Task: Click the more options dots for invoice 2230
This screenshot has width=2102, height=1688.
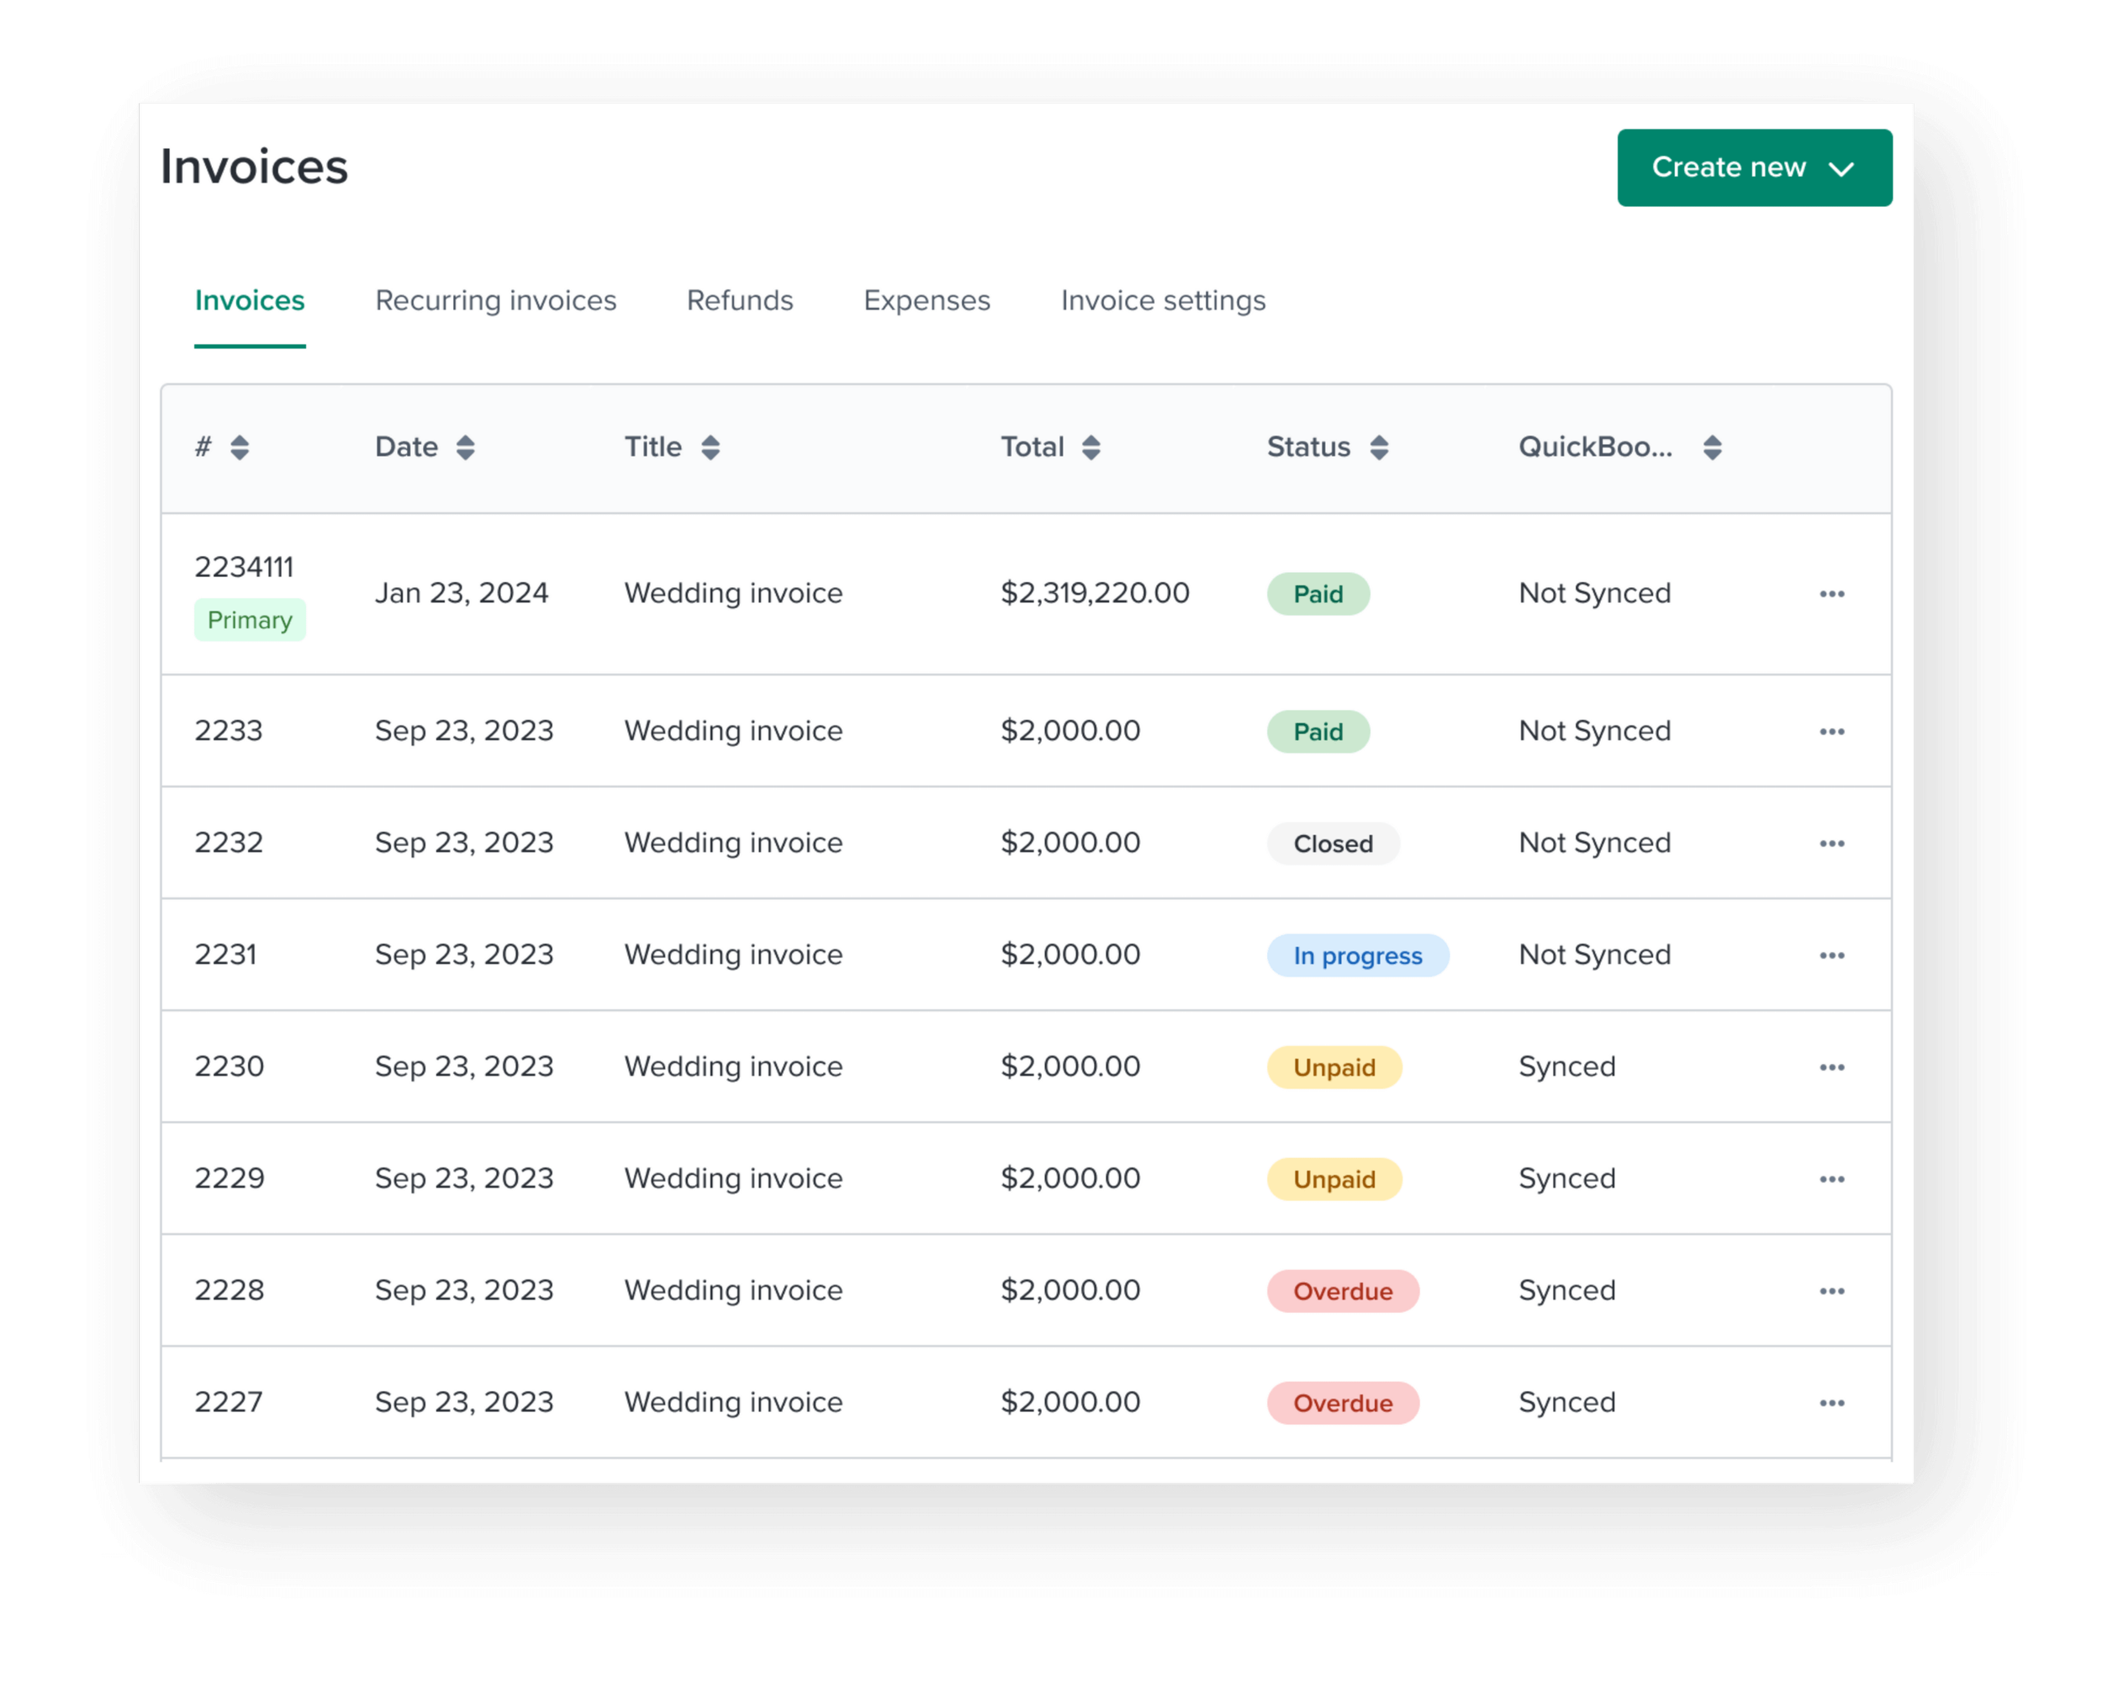Action: point(1831,1066)
